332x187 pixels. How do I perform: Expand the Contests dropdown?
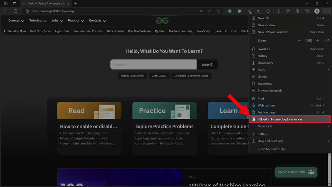[x=97, y=21]
